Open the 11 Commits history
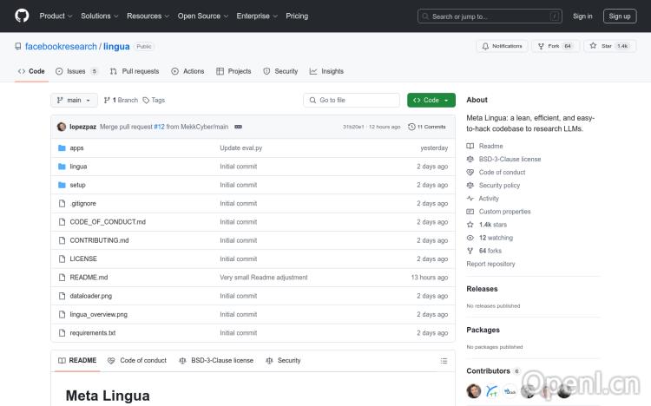651x406 pixels. pos(431,127)
